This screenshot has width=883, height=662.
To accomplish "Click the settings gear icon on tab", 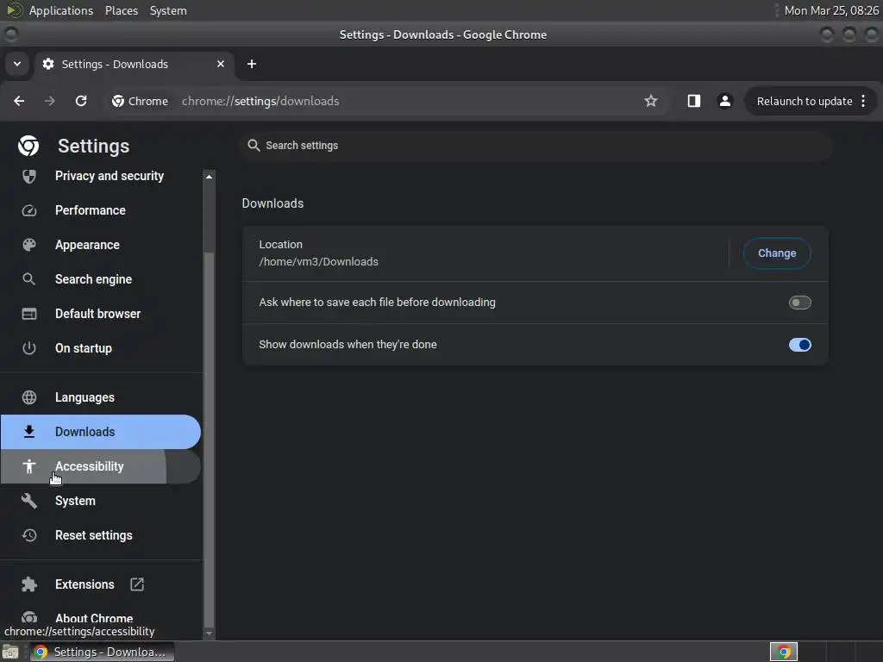I will (48, 64).
